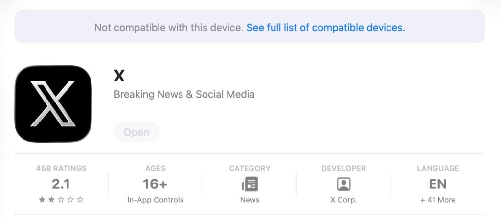Click the News category newspaper icon

pos(250,184)
